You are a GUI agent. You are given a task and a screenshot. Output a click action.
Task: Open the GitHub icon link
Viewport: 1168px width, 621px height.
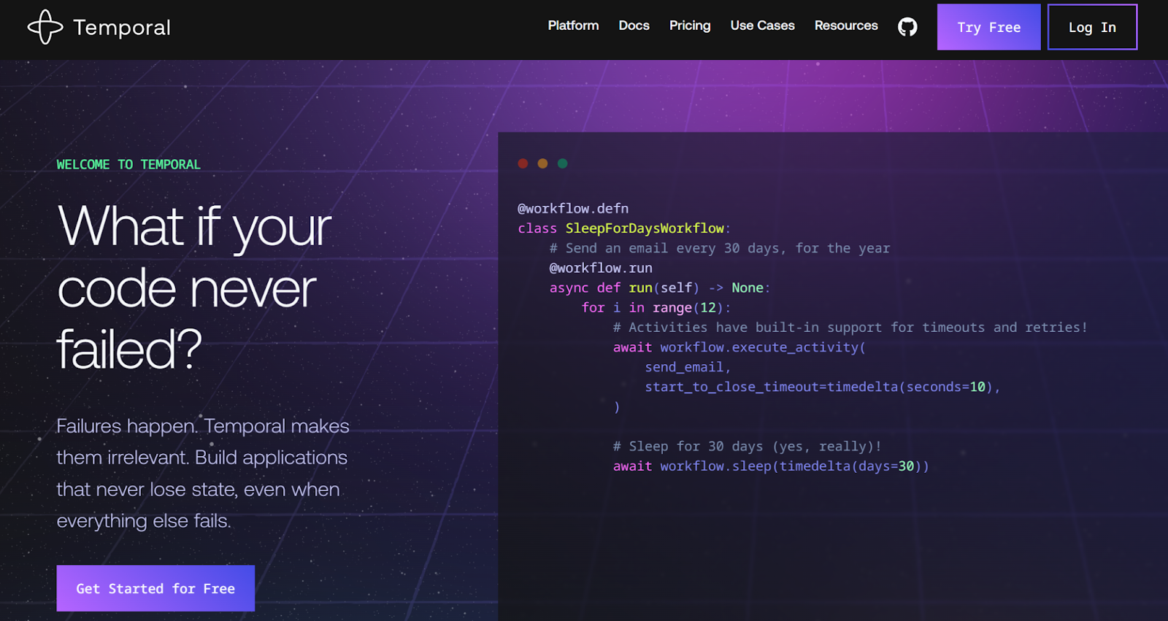907,27
